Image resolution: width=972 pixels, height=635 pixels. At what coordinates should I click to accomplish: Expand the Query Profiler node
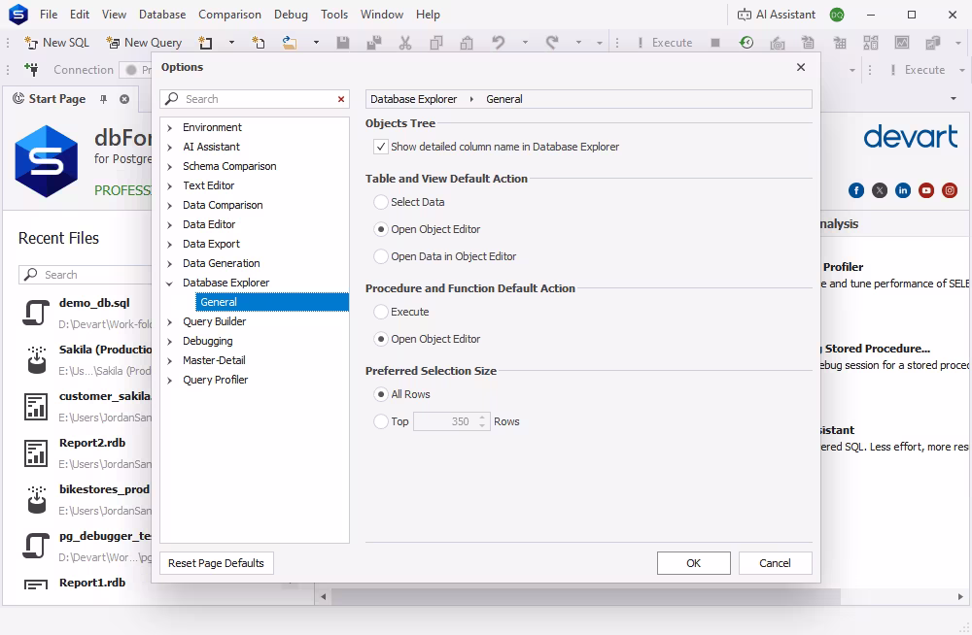coord(170,380)
